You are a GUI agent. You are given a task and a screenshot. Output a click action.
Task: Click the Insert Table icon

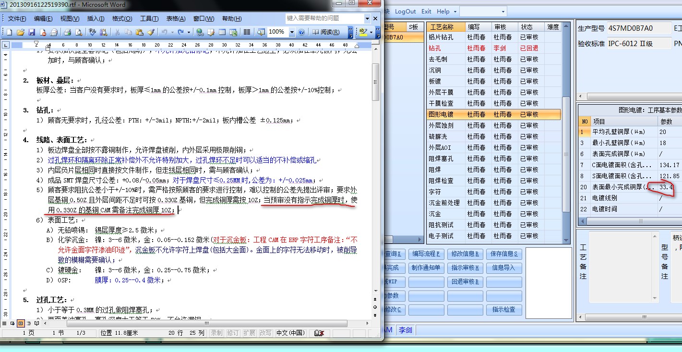[x=222, y=32]
